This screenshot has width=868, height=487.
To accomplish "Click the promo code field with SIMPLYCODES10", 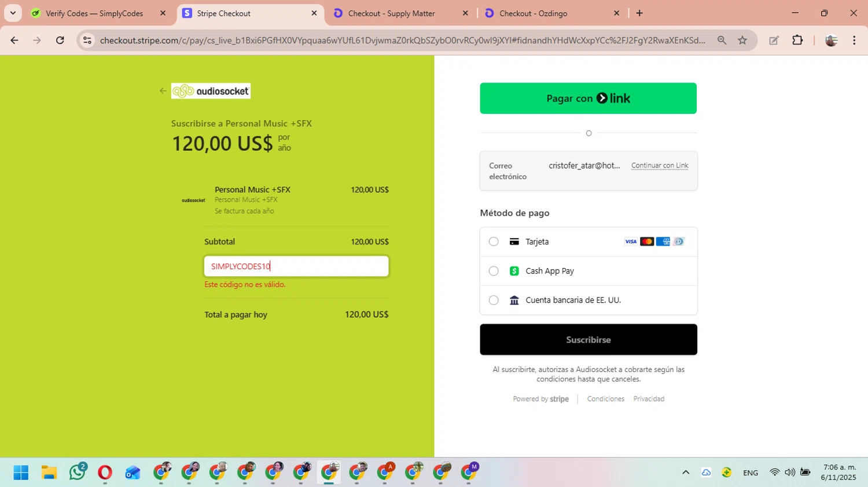I will [296, 266].
